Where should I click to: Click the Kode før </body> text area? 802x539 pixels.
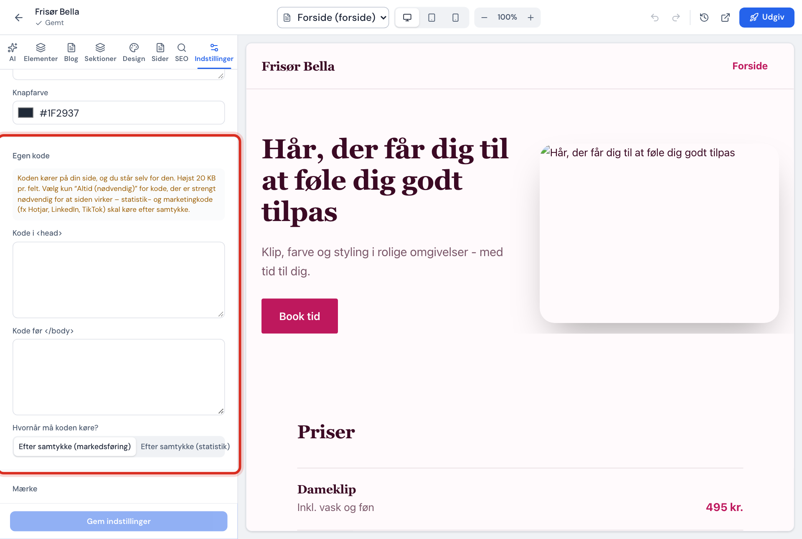[x=119, y=377]
